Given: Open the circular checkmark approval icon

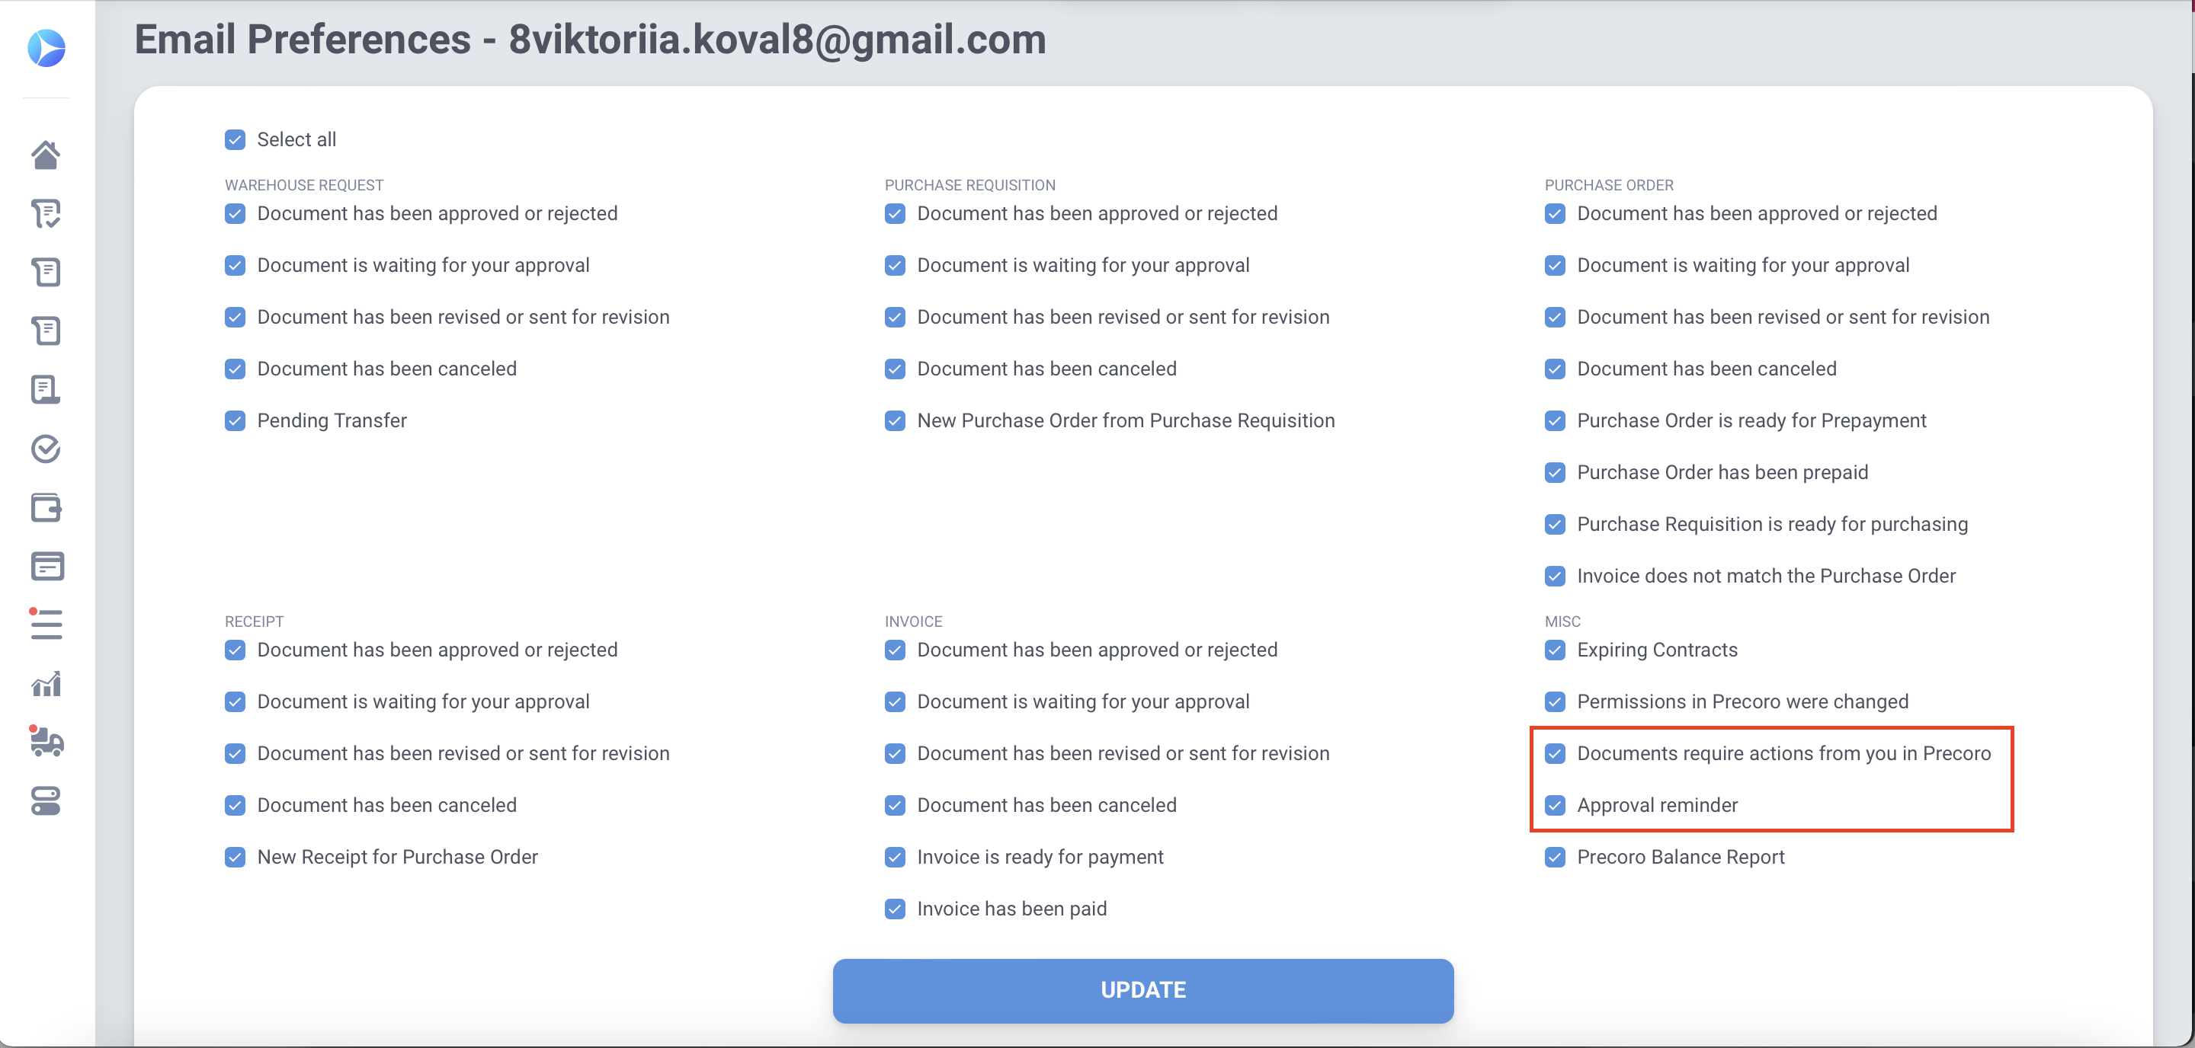Looking at the screenshot, I should click(46, 449).
